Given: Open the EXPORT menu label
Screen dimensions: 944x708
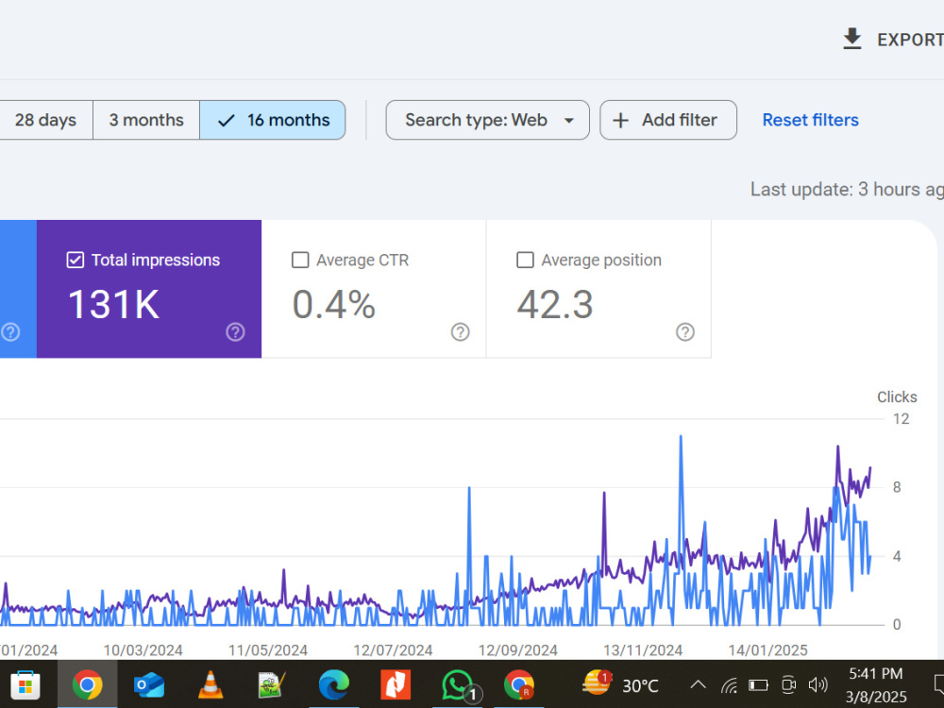Looking at the screenshot, I should coord(910,40).
